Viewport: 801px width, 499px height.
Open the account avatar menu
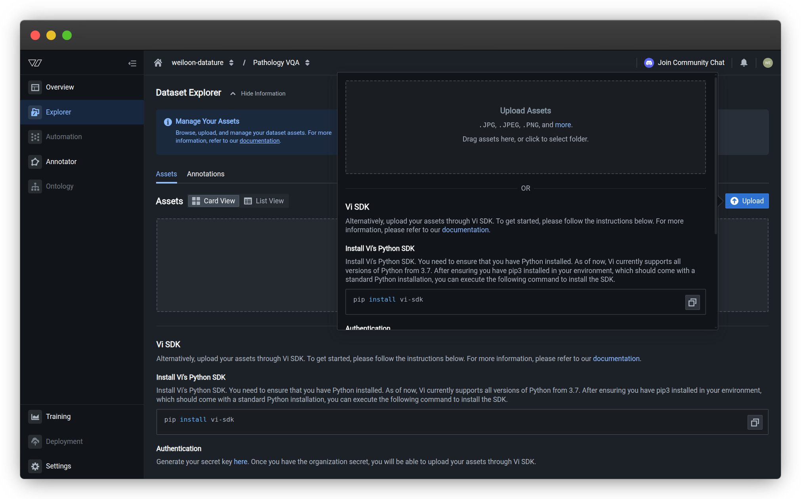coord(767,63)
